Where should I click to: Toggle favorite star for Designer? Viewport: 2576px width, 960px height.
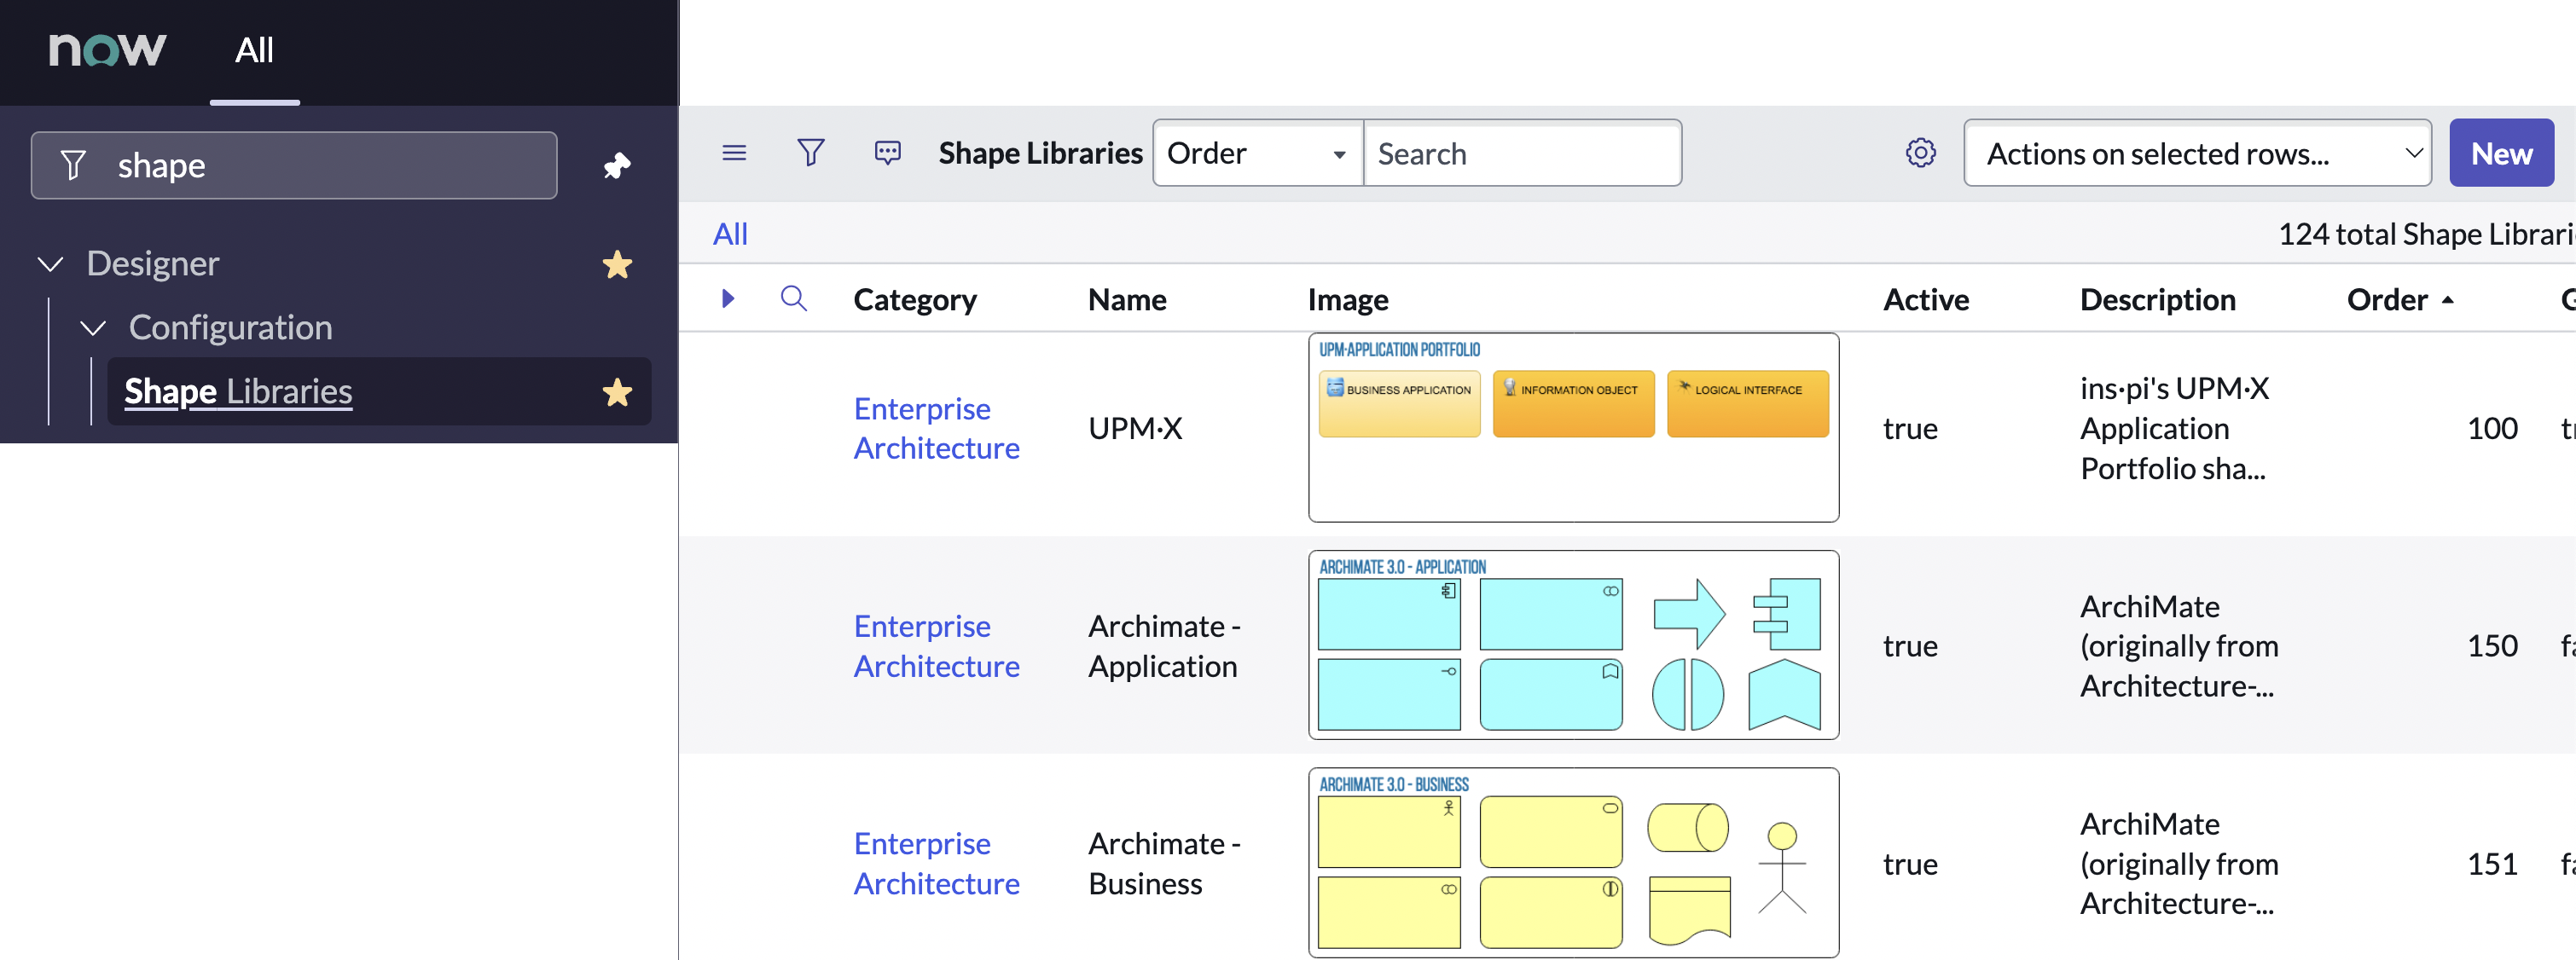[617, 264]
